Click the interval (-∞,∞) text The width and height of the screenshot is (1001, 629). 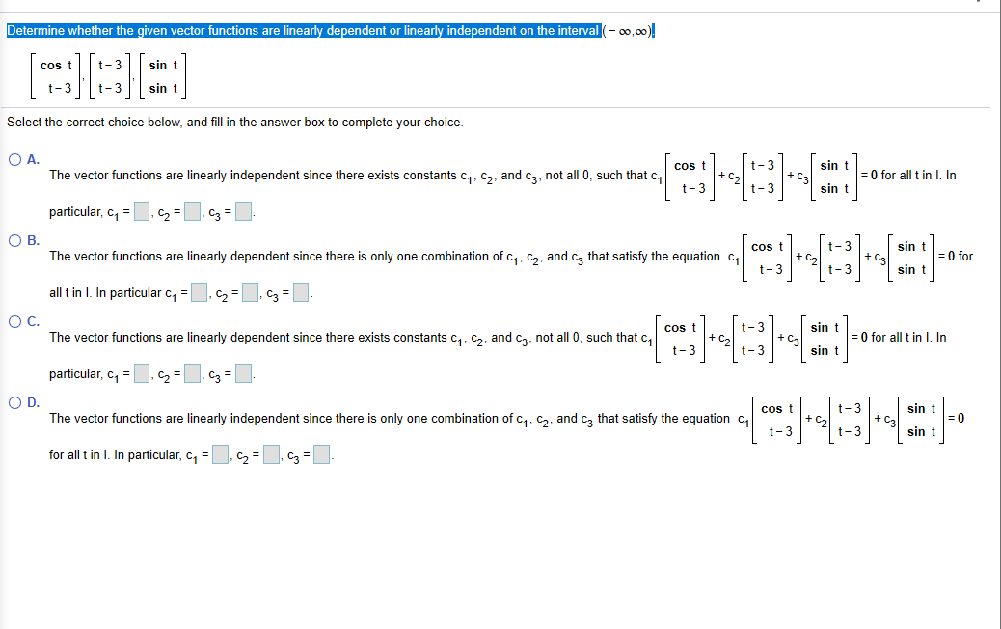(628, 31)
